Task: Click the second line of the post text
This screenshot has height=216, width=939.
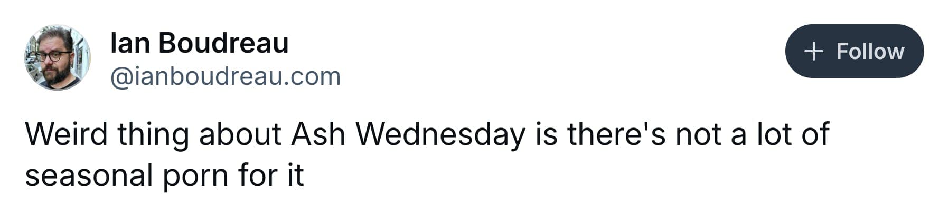Action: [164, 175]
